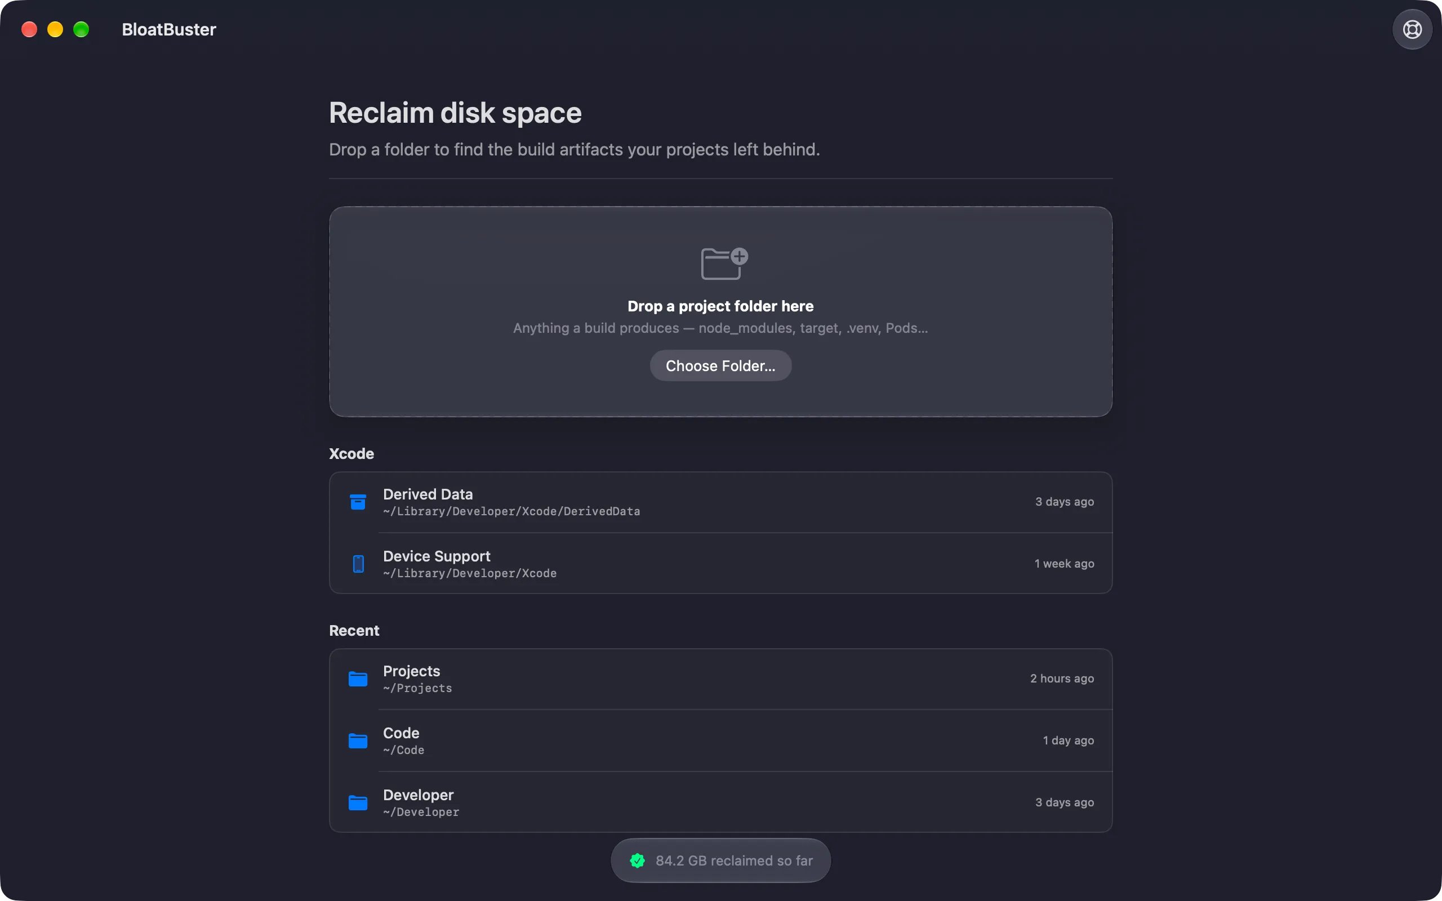The image size is (1442, 901).
Task: Click the ~/Code path text
Action: 403,750
